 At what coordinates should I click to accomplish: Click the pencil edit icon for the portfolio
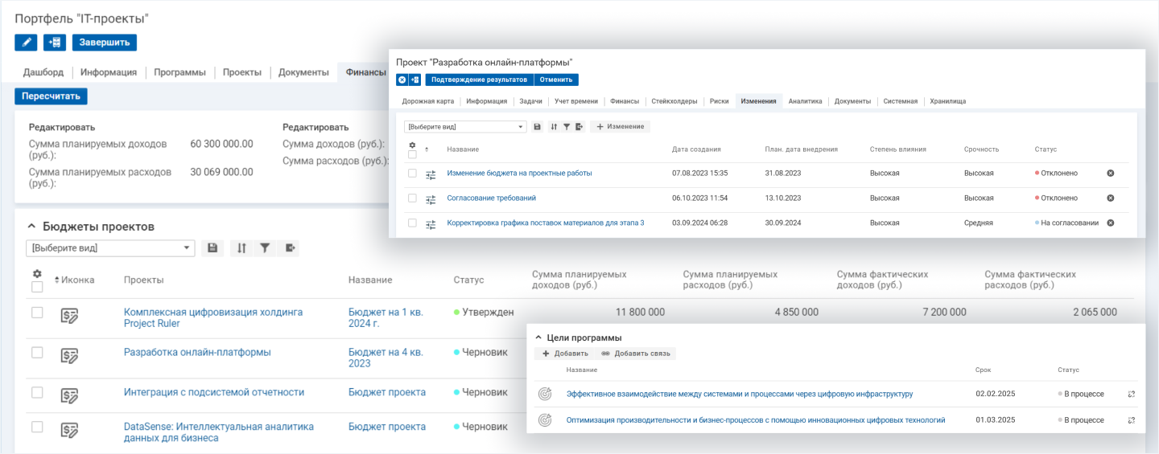[26, 43]
